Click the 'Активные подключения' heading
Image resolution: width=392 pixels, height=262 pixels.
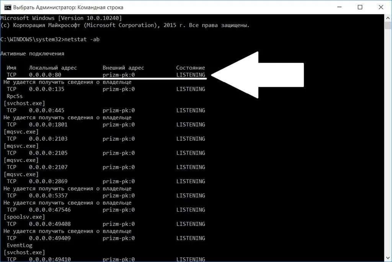(x=32, y=54)
